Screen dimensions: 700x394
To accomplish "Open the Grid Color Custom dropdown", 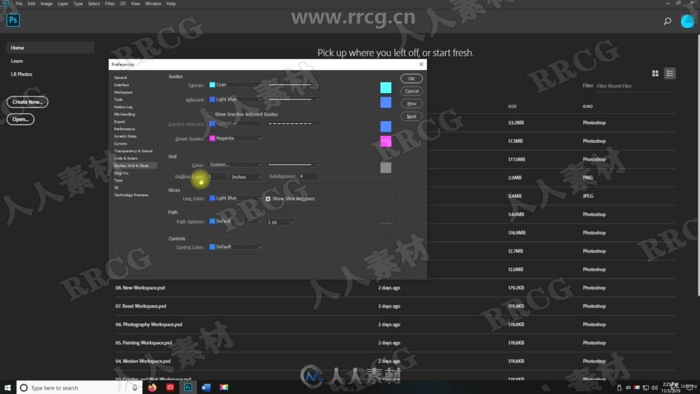I will (235, 165).
